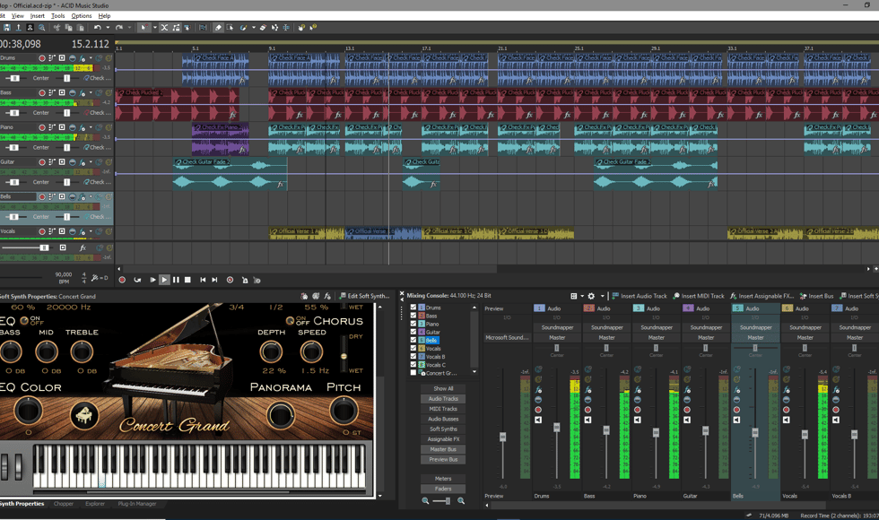This screenshot has height=520, width=879.
Task: Switch to the Explorer tab
Action: pos(95,504)
